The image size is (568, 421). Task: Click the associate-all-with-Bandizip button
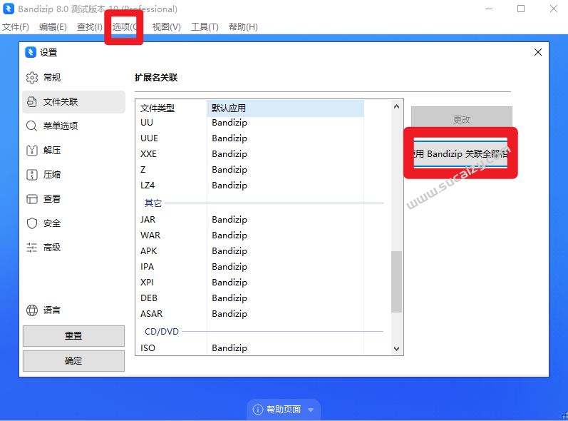pyautogui.click(x=460, y=153)
